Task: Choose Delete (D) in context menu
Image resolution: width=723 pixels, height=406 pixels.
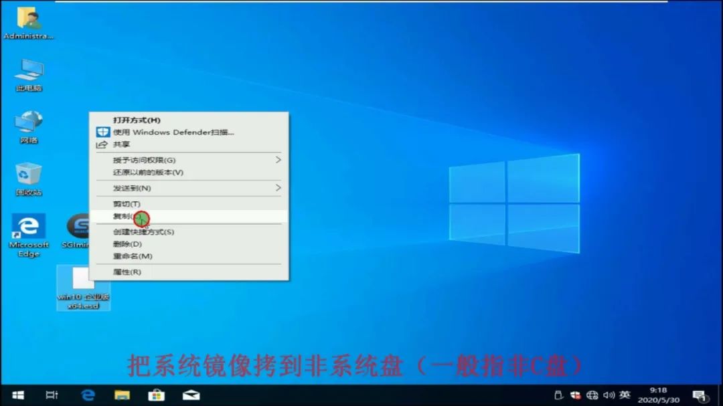Action: (189, 244)
